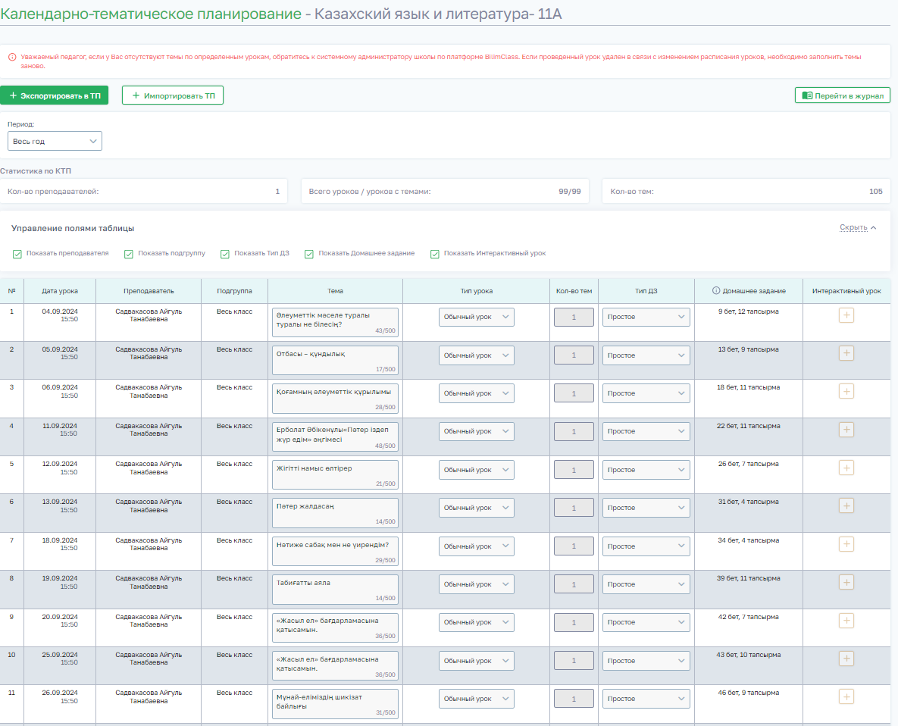Toggle Показать преподавателя checkbox
The image size is (898, 726).
pos(17,254)
